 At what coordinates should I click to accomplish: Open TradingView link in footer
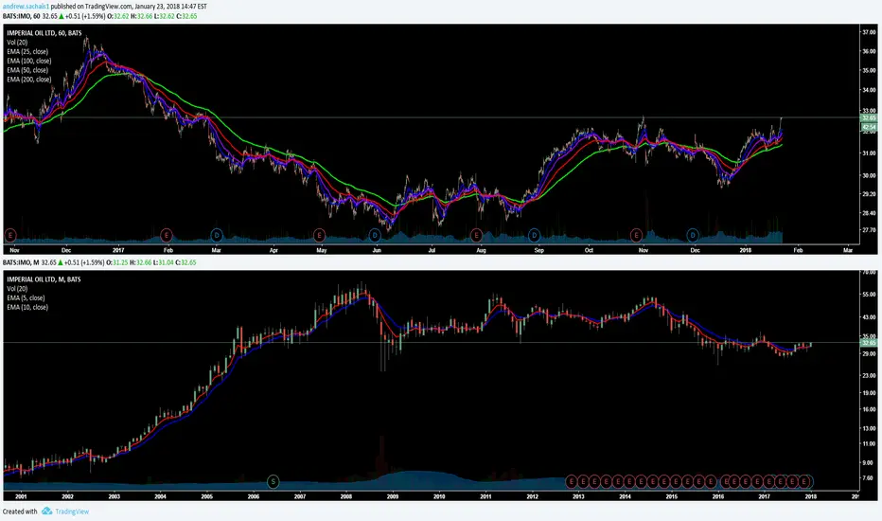pos(72,512)
